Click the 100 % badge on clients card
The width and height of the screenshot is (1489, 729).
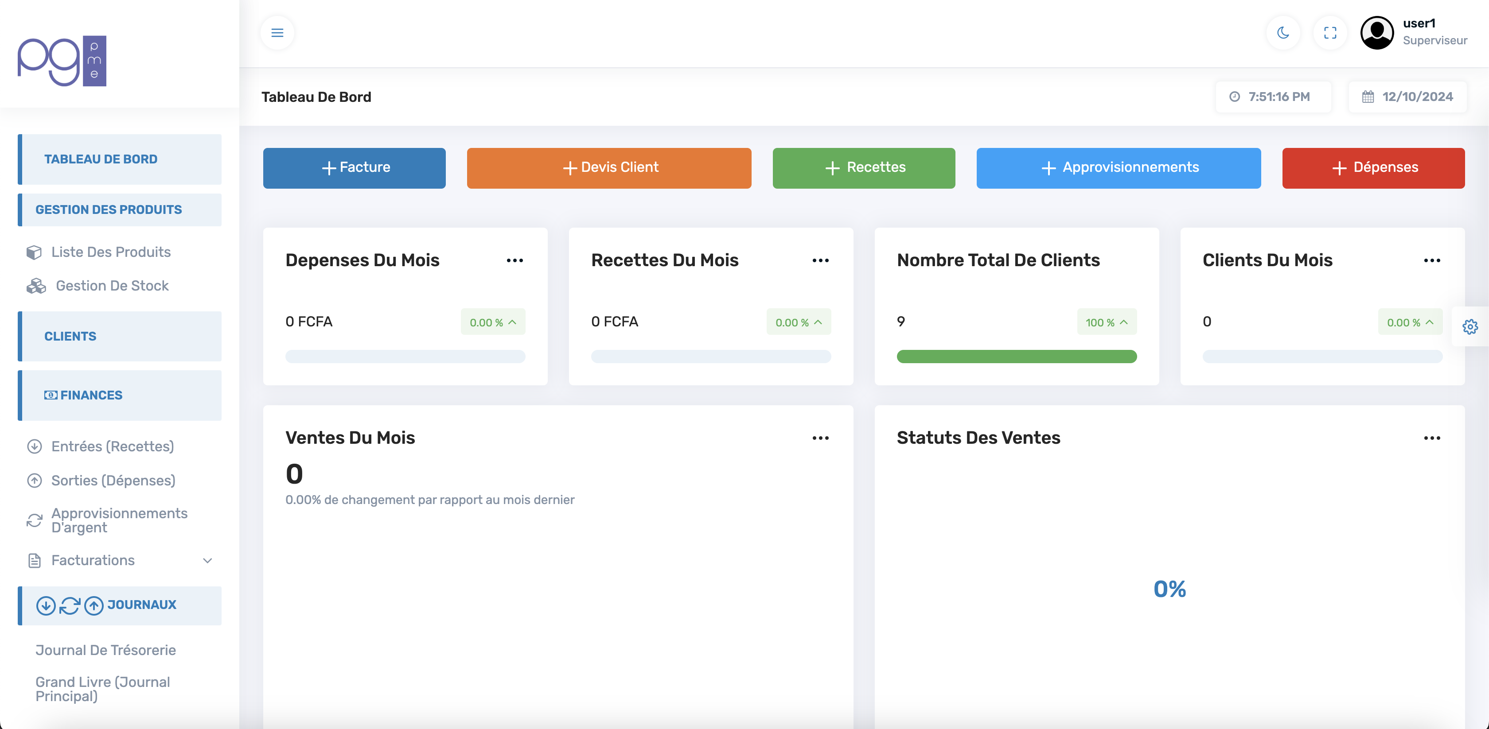pos(1107,322)
